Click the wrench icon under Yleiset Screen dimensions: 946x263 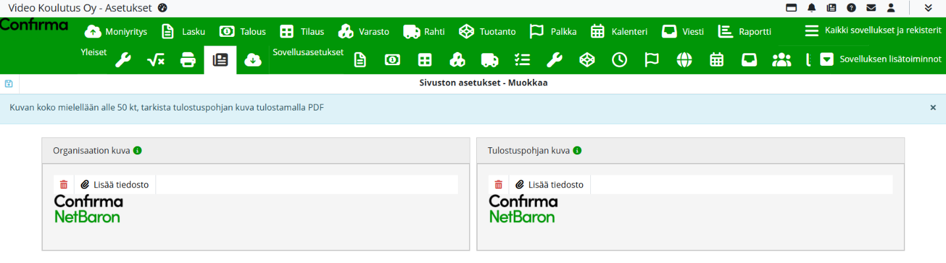pos(123,60)
